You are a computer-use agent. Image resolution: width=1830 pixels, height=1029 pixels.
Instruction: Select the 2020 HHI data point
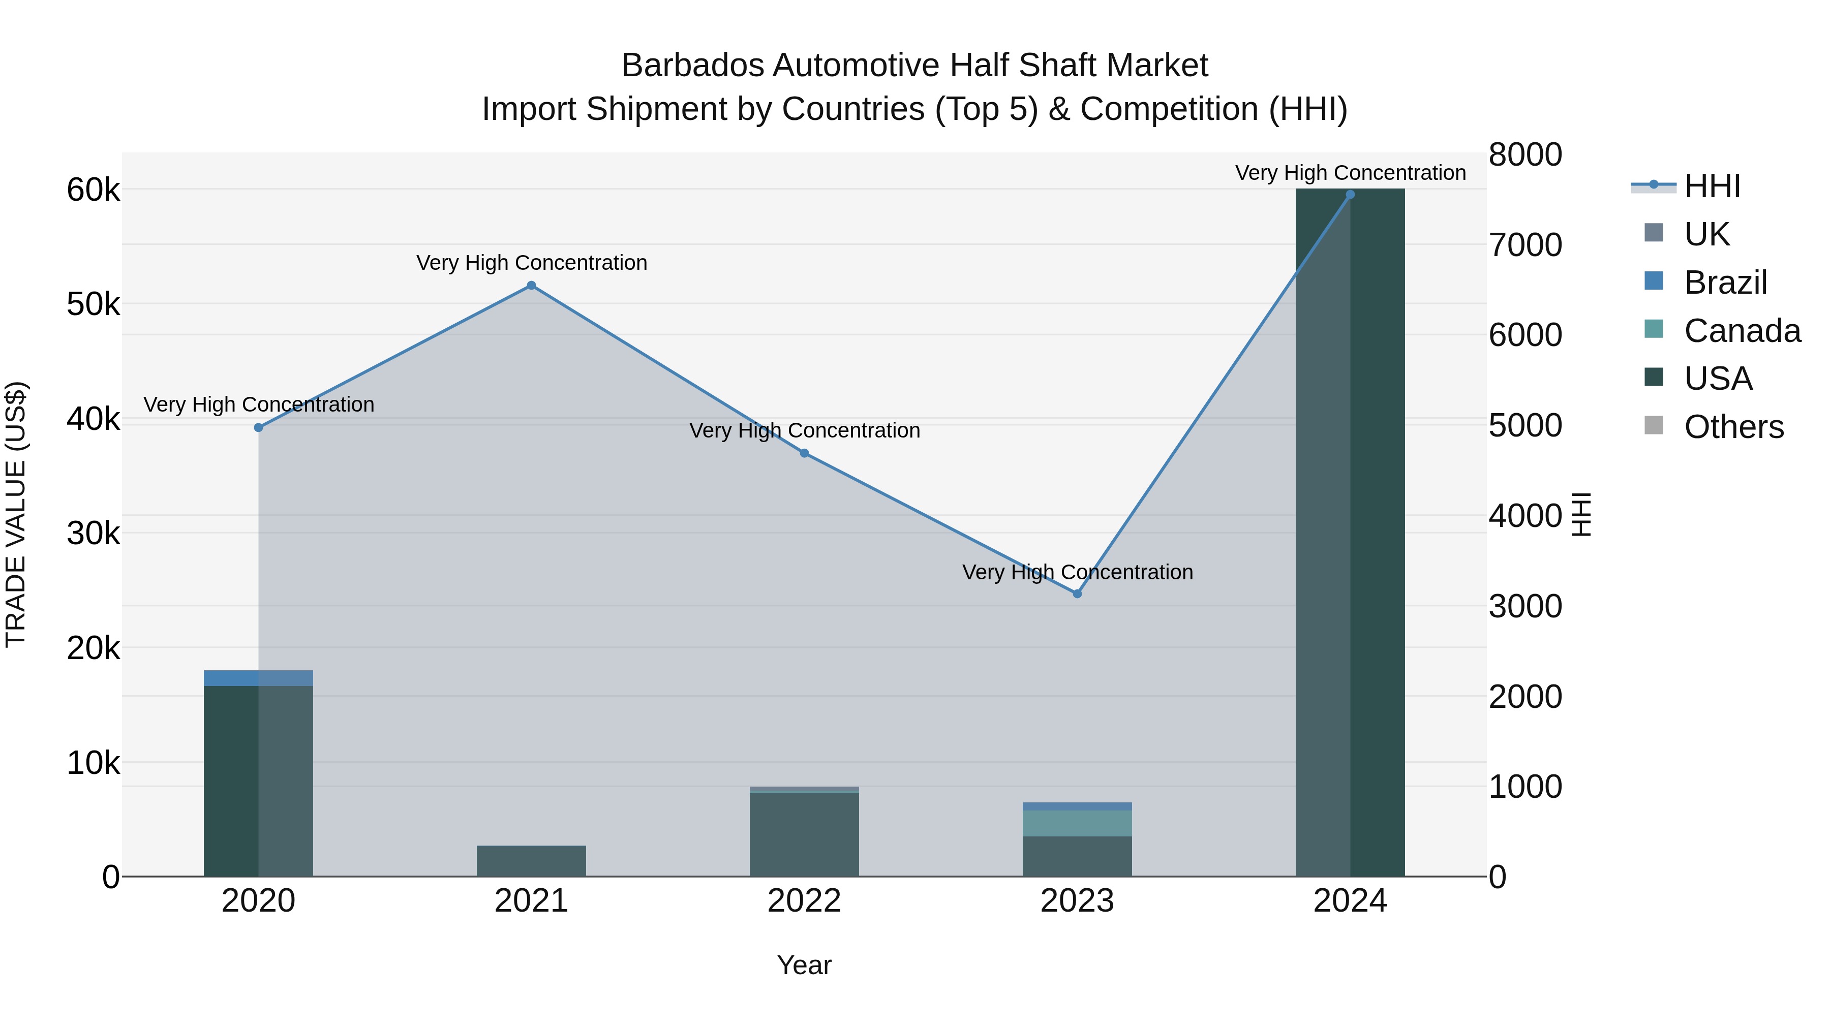(x=259, y=427)
